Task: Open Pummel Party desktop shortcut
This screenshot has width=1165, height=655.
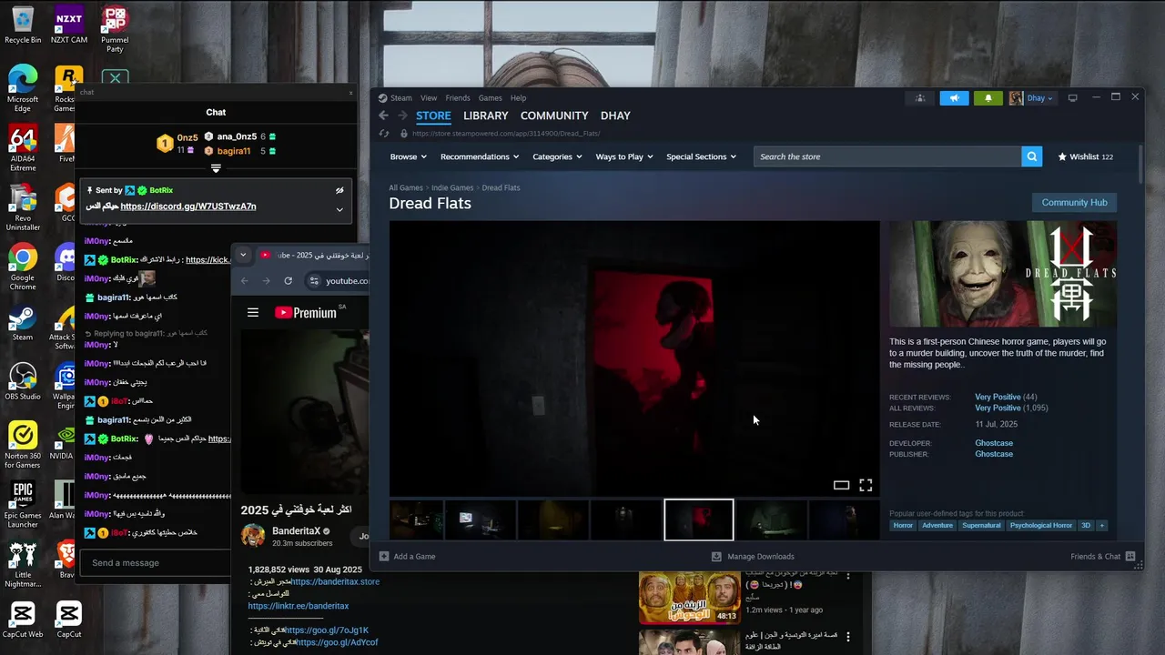Action: coord(115,29)
